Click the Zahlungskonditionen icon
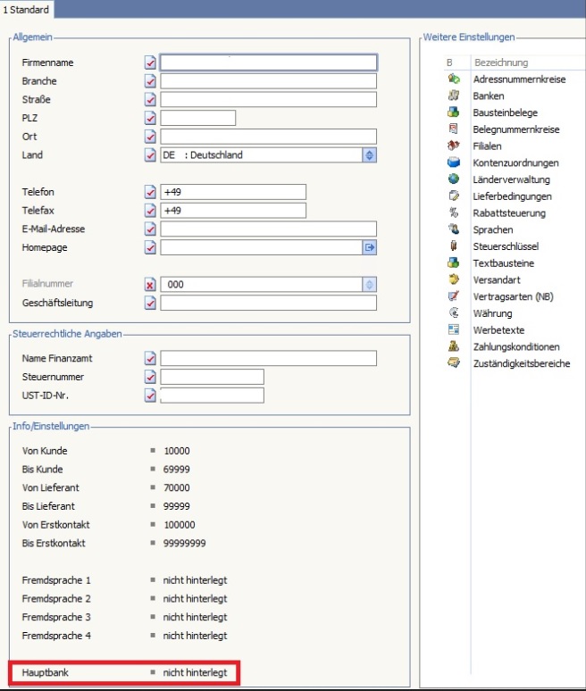This screenshot has height=691, width=586. pyautogui.click(x=453, y=346)
